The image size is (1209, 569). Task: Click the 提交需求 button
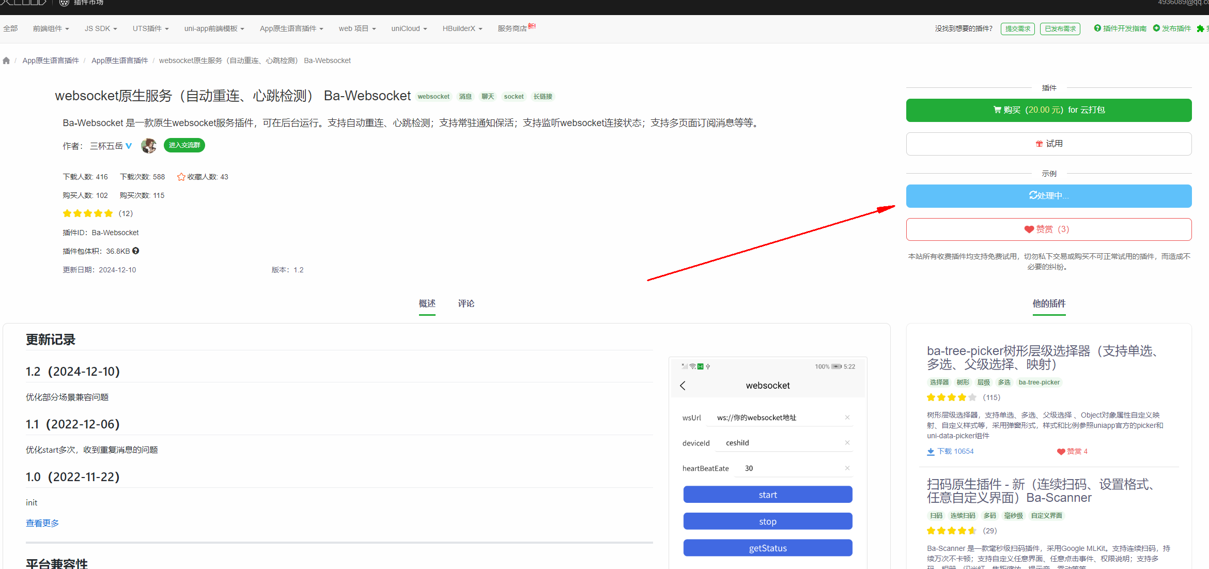(x=1018, y=29)
